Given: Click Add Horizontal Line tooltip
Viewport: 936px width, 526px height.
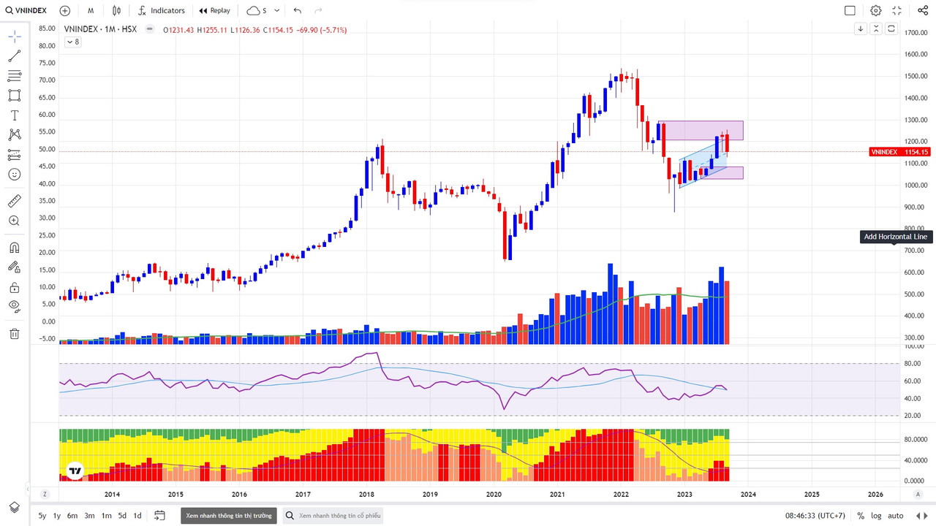Looking at the screenshot, I should (895, 237).
